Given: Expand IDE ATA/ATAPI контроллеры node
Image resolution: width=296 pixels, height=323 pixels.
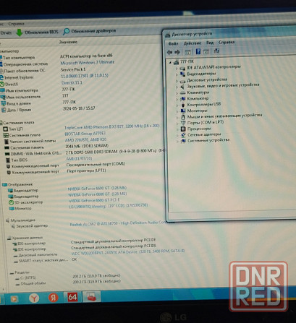Looking at the screenshot, I should point(177,68).
